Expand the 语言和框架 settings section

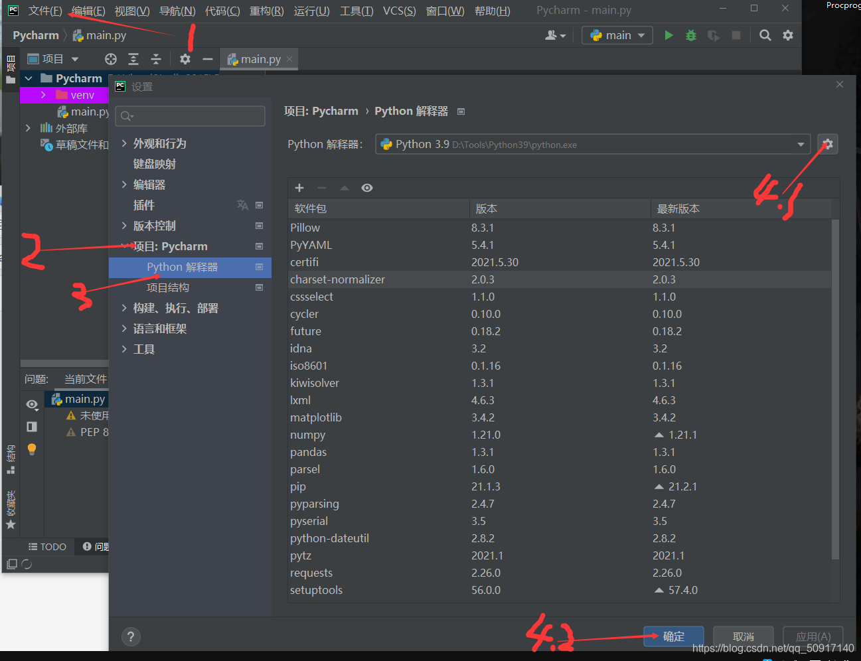point(124,329)
